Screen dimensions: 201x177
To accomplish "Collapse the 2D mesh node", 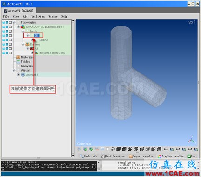I will pos(27,35).
